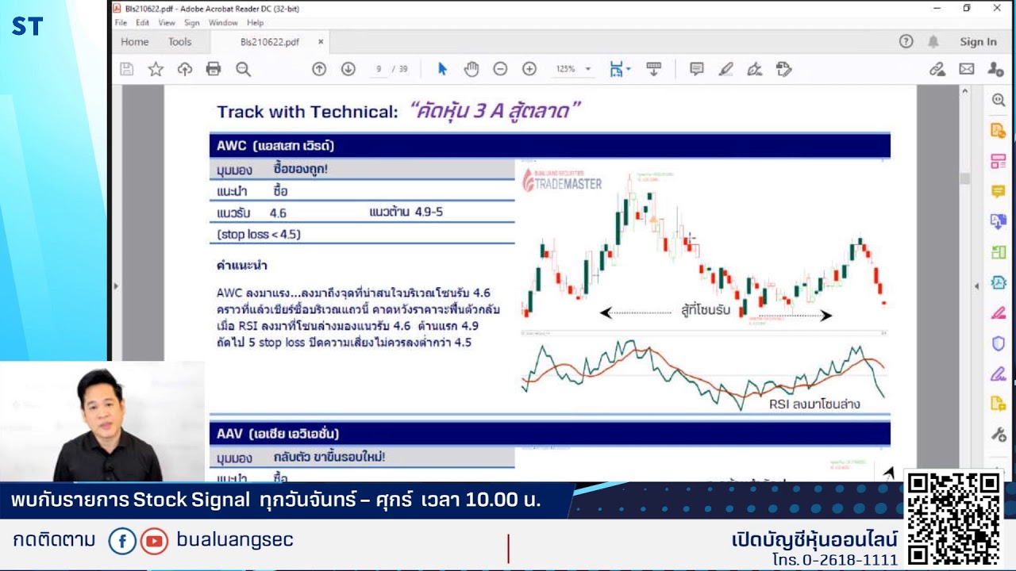Expand the left navigation pane arrow

click(116, 285)
